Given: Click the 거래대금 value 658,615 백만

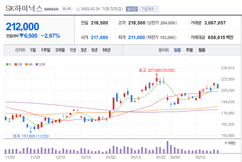Looking at the screenshot, I should tap(221, 37).
